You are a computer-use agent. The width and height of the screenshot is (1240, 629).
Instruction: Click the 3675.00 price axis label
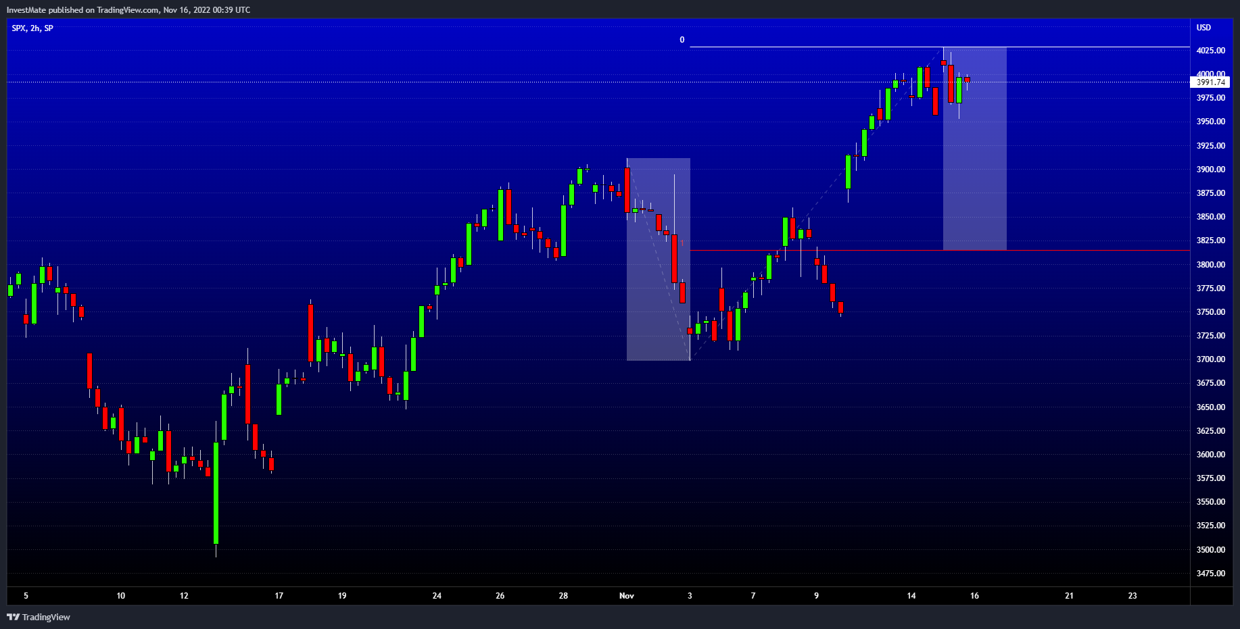(x=1210, y=383)
